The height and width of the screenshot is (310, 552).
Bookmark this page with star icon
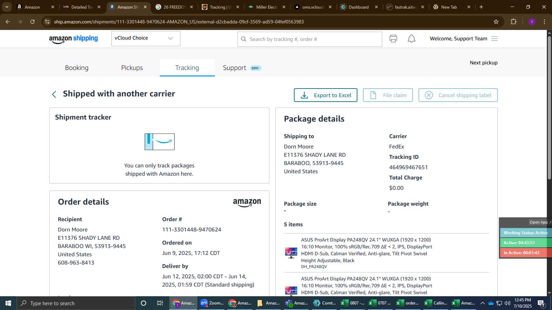click(496, 22)
